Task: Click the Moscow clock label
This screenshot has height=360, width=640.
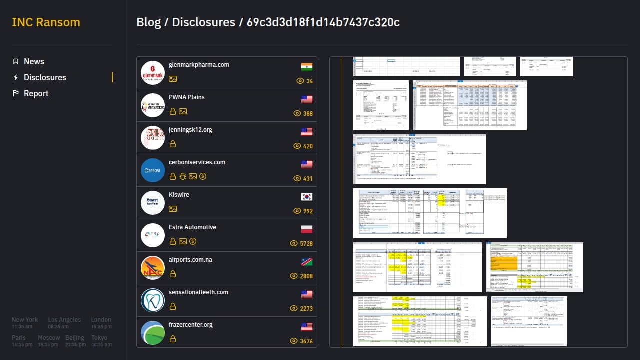Action: pyautogui.click(x=49, y=338)
